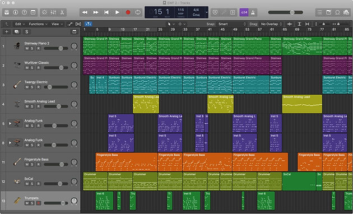Toggle the Metronome click
Image resolution: width=353 pixels, height=214 pixels.
[x=253, y=12]
